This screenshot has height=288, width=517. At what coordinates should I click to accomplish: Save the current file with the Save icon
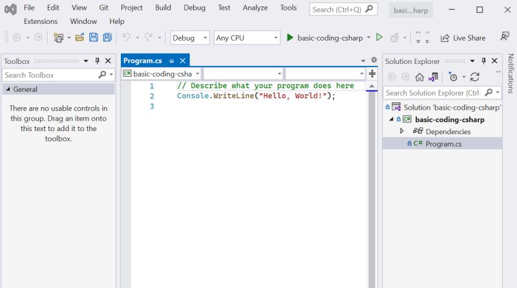(94, 37)
